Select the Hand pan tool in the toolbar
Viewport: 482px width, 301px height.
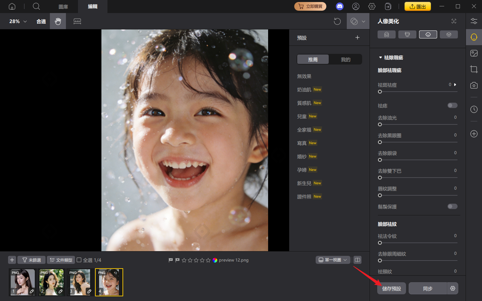point(58,21)
